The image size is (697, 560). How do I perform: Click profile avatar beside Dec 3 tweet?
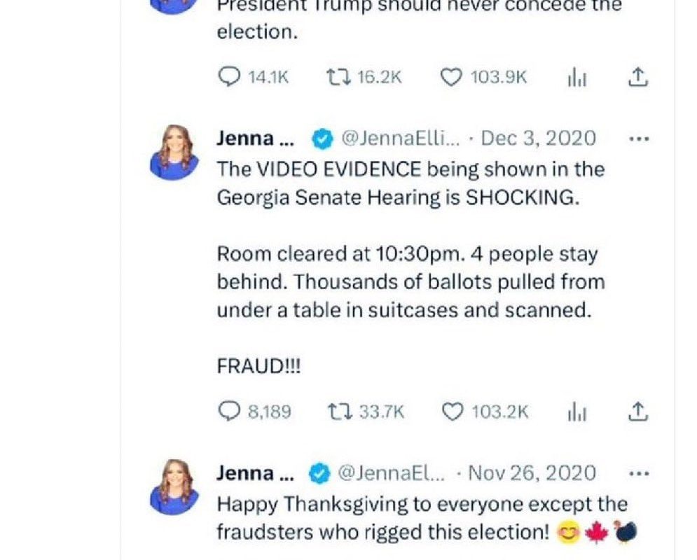[174, 153]
